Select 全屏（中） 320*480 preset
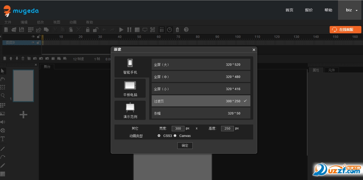Viewport: 363px width, 180px height. [x=201, y=77]
